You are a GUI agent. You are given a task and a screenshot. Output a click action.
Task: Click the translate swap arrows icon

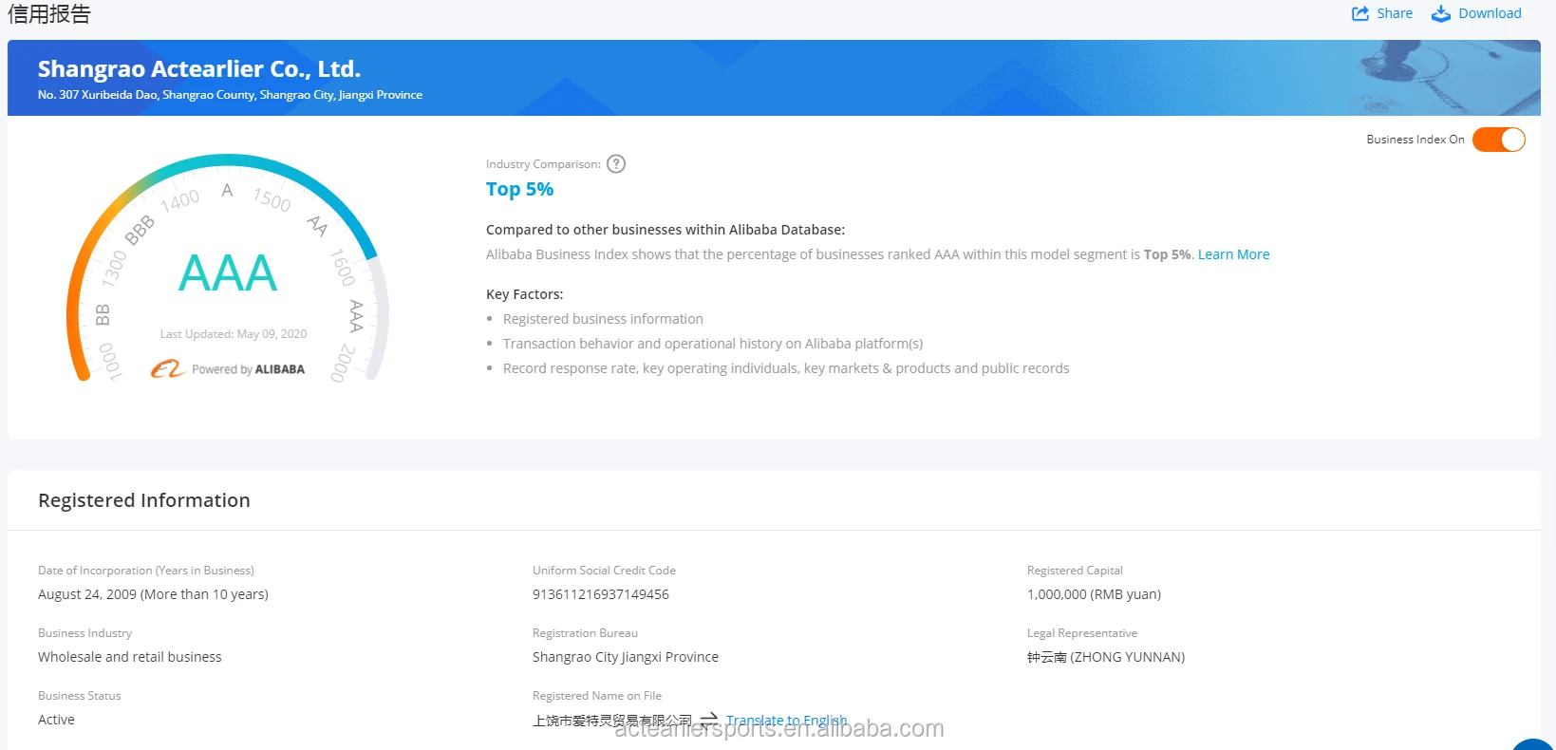708,720
